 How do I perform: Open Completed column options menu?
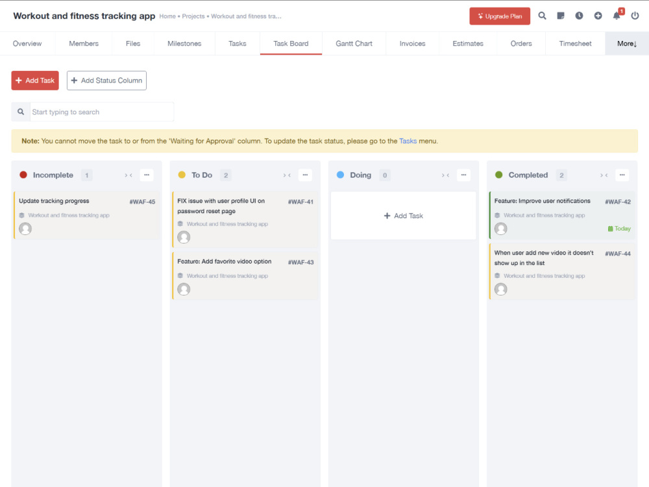click(622, 175)
